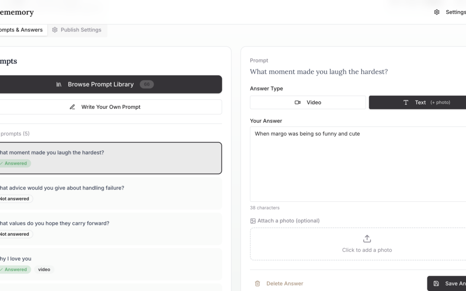This screenshot has height=291, width=466.
Task: Click the video camera icon
Action: click(x=298, y=103)
